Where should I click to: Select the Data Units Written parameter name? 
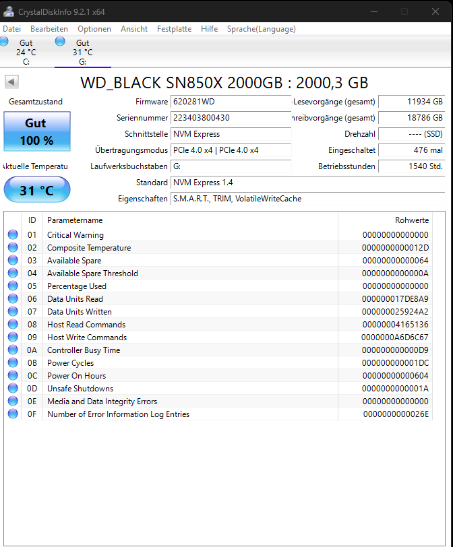(80, 311)
